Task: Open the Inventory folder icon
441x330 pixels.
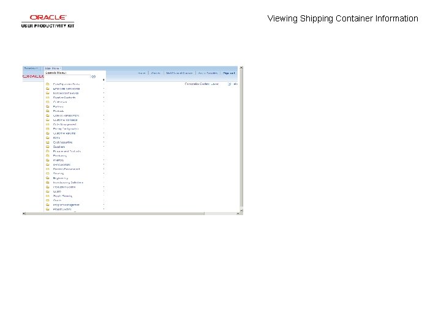Action: tap(48, 160)
